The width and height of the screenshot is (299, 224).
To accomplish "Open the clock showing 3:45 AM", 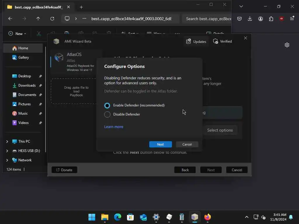I will pyautogui.click(x=278, y=217).
